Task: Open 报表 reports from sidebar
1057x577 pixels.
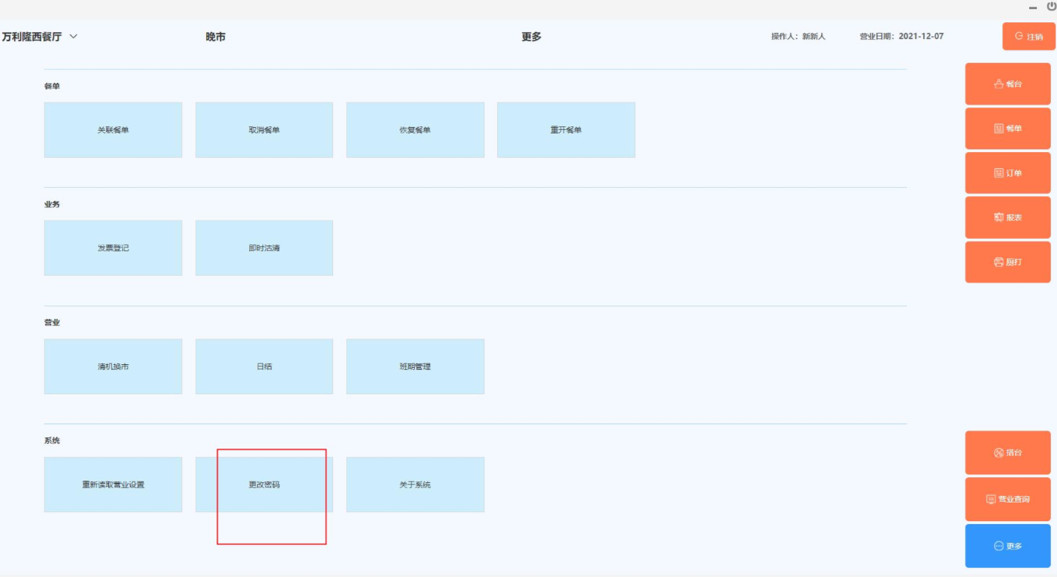Action: point(1007,218)
